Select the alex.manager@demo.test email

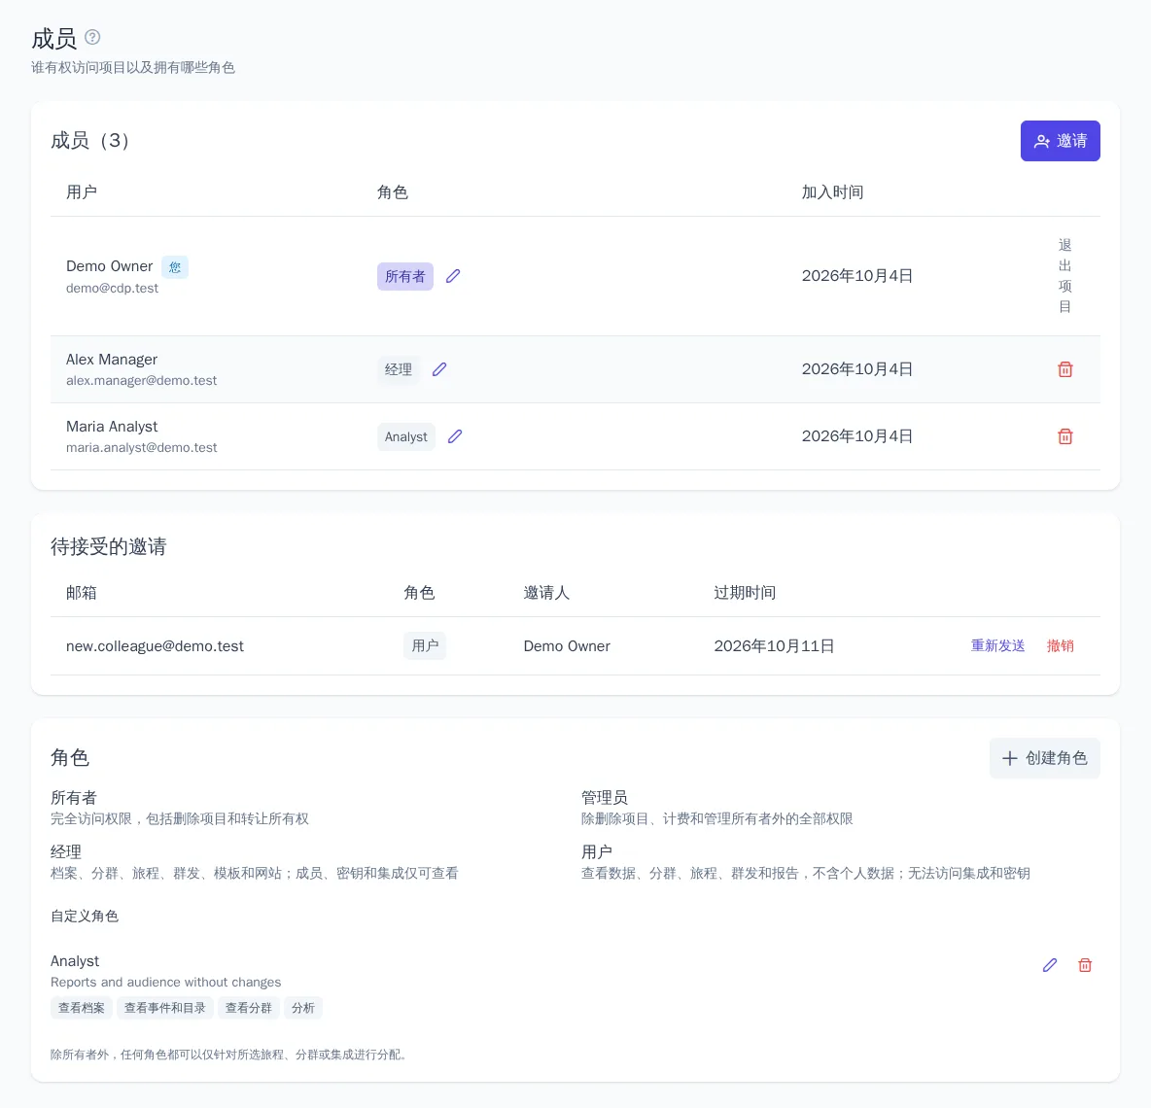pyautogui.click(x=141, y=381)
